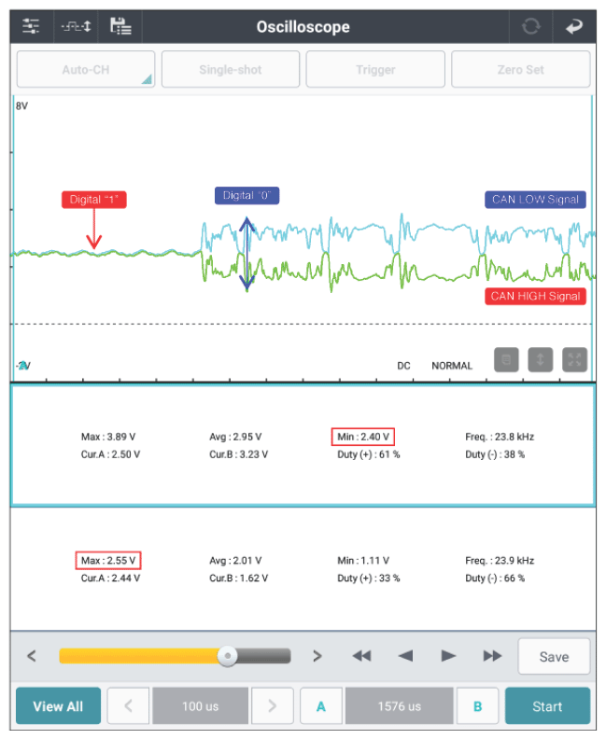Go back using the return arrow icon
The width and height of the screenshot is (606, 739).
[574, 26]
